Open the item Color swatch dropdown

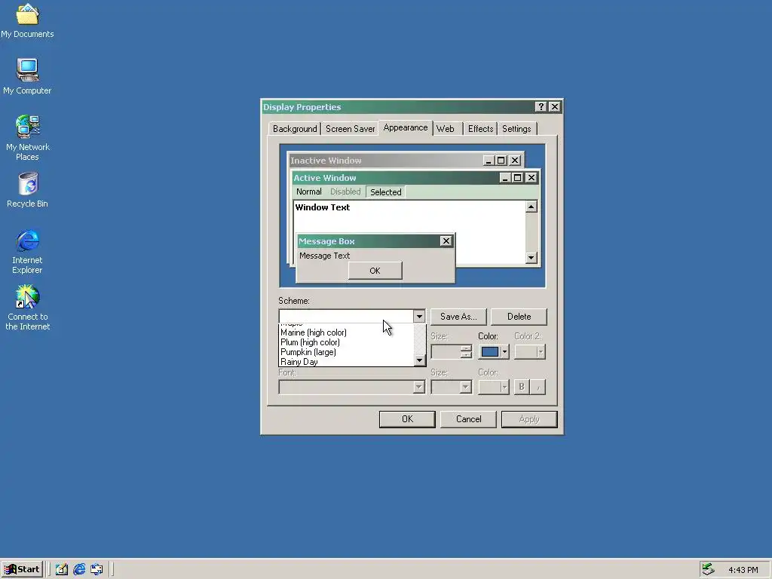click(493, 351)
